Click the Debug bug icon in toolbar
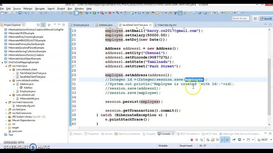Screen dimensions: 273x153 coord(87,13)
